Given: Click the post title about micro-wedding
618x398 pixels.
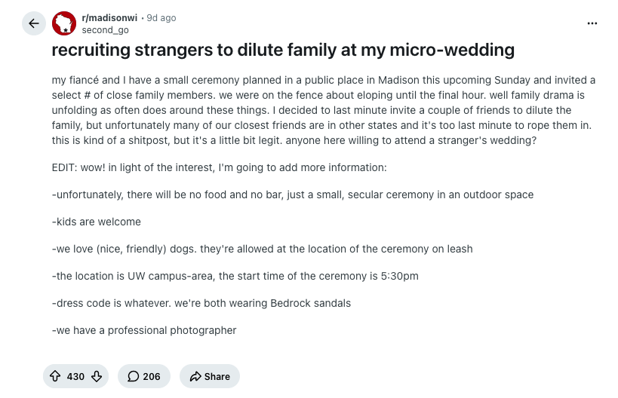Looking at the screenshot, I should (283, 50).
